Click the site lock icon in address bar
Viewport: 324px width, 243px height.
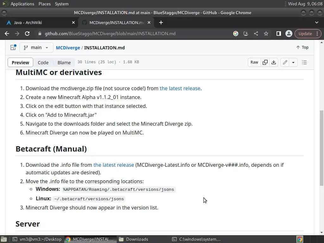pos(40,34)
